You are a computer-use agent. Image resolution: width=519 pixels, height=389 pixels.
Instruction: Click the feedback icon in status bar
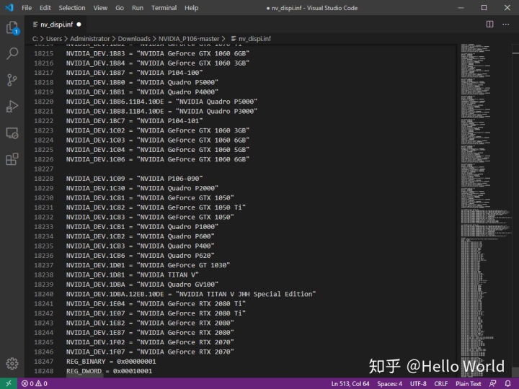point(493,384)
